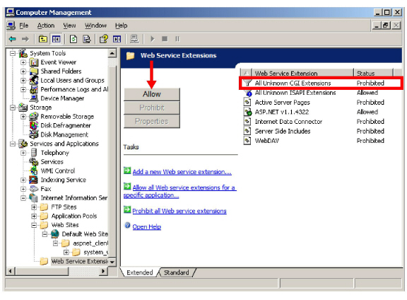This screenshot has width=407, height=300.
Task: Click the Pause service toolbar icon
Action: tap(177, 39)
